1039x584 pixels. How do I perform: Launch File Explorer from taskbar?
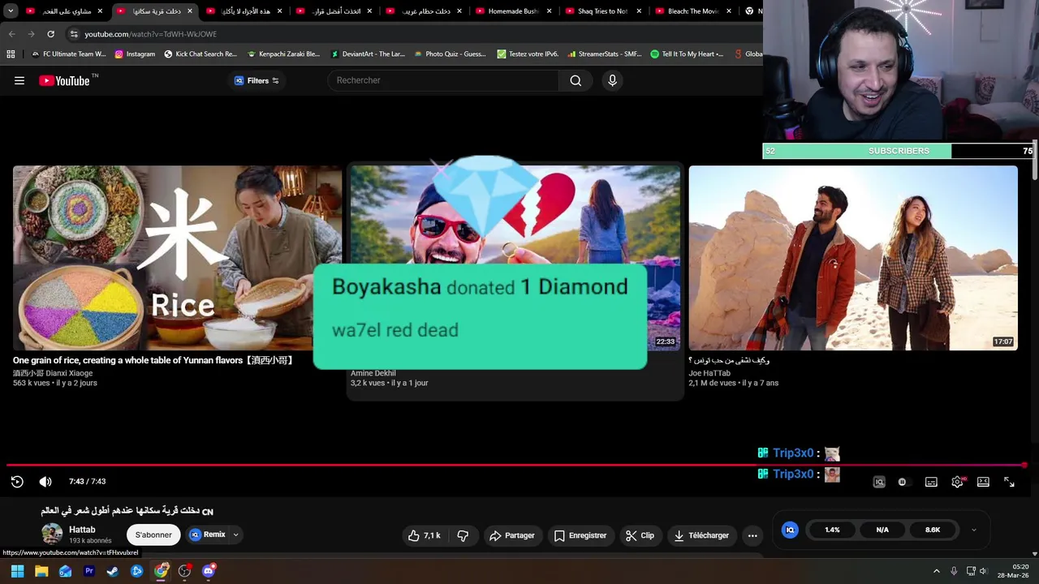tap(41, 571)
